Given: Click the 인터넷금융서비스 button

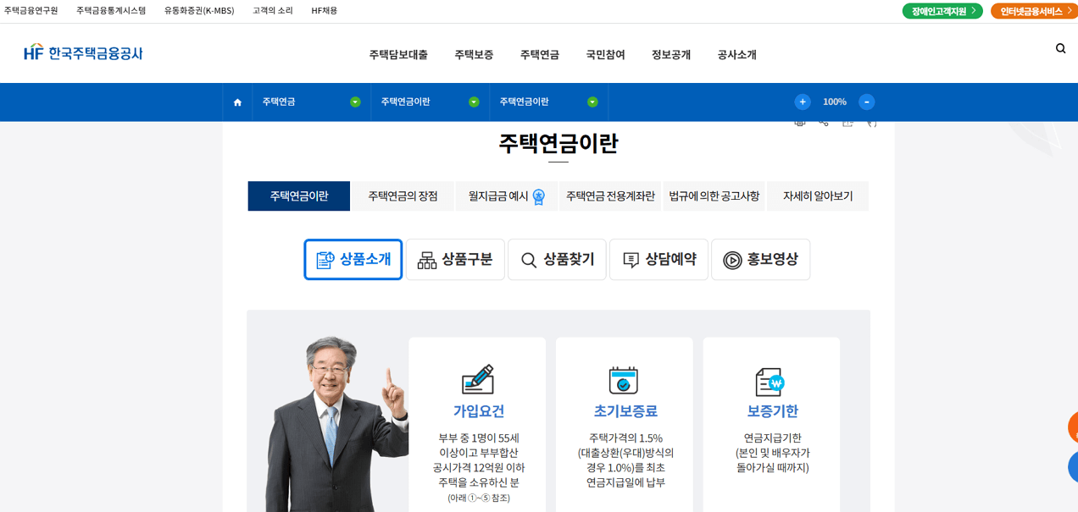Looking at the screenshot, I should [1032, 11].
